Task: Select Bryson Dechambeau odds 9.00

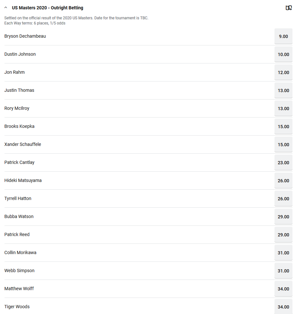Action: [x=283, y=36]
